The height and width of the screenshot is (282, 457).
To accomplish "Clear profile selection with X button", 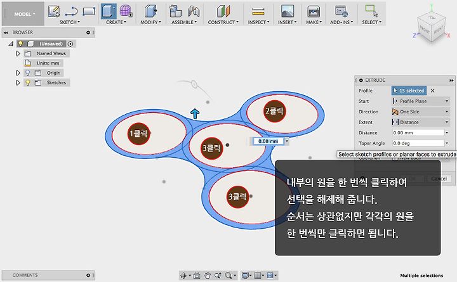I will coord(433,91).
